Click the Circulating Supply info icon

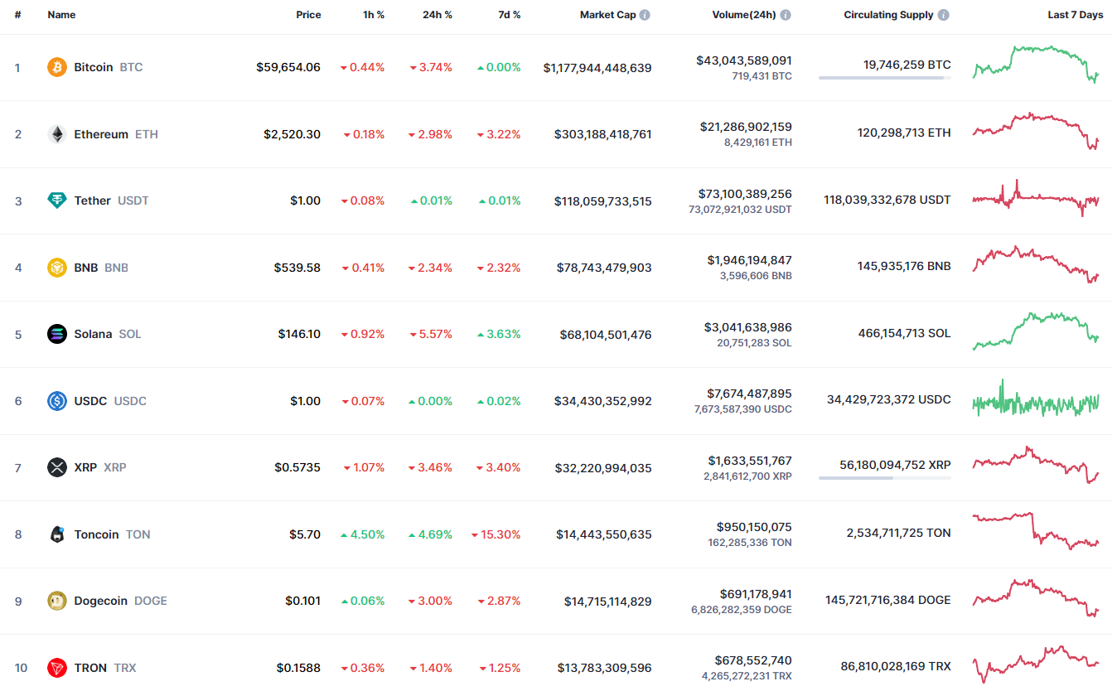point(944,15)
